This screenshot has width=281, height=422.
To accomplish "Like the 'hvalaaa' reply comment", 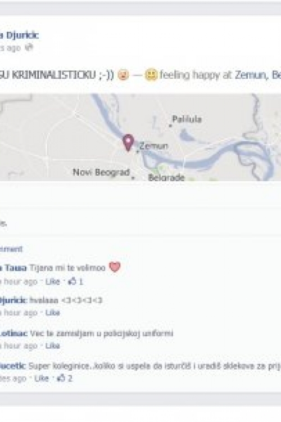I will pyautogui.click(x=52, y=313).
